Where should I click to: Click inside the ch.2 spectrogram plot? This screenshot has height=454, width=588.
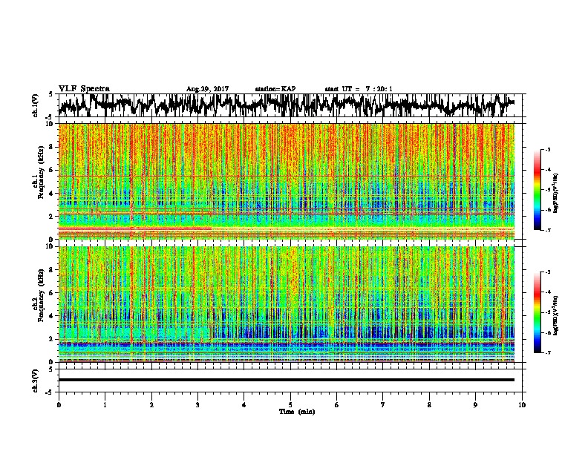click(x=287, y=304)
